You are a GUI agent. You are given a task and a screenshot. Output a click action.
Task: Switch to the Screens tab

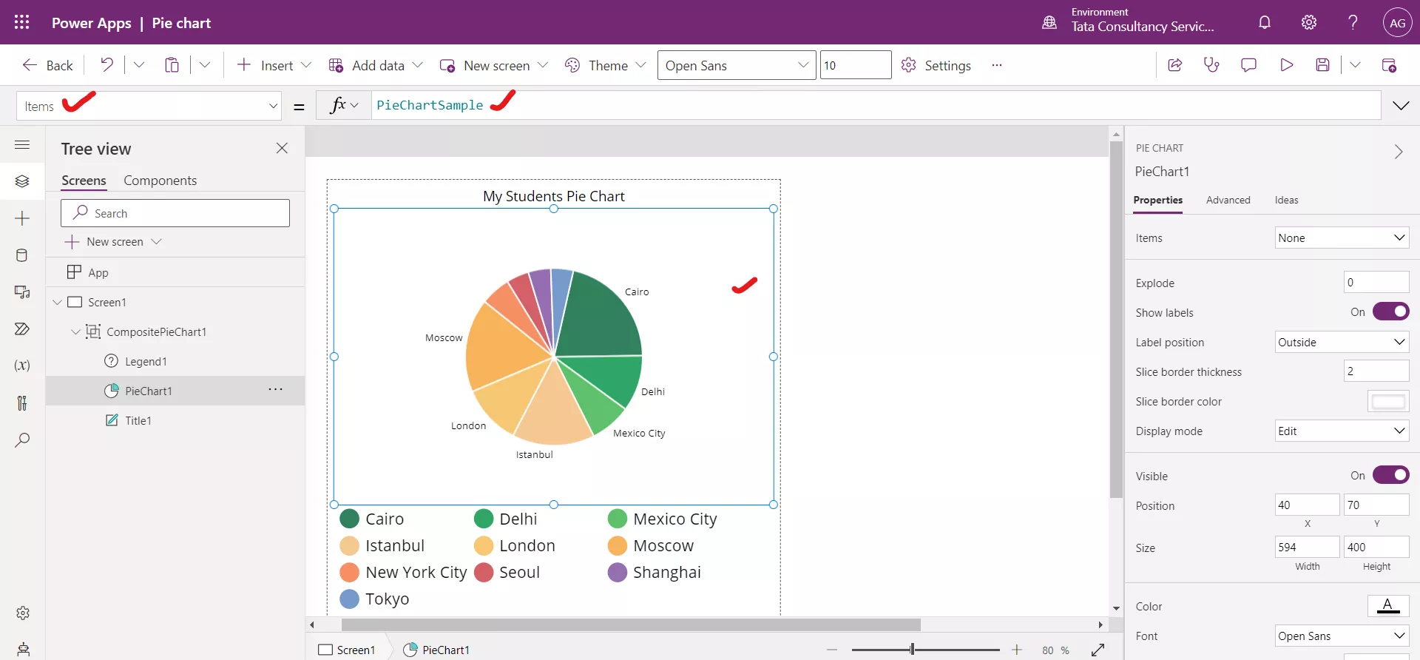(84, 181)
